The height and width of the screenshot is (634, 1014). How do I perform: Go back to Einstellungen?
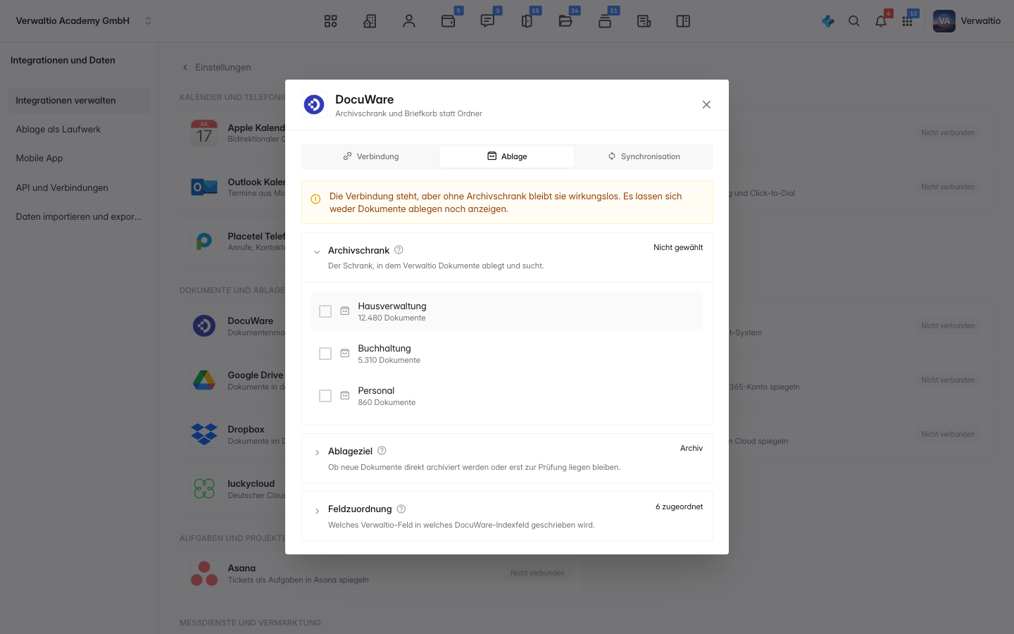[217, 67]
